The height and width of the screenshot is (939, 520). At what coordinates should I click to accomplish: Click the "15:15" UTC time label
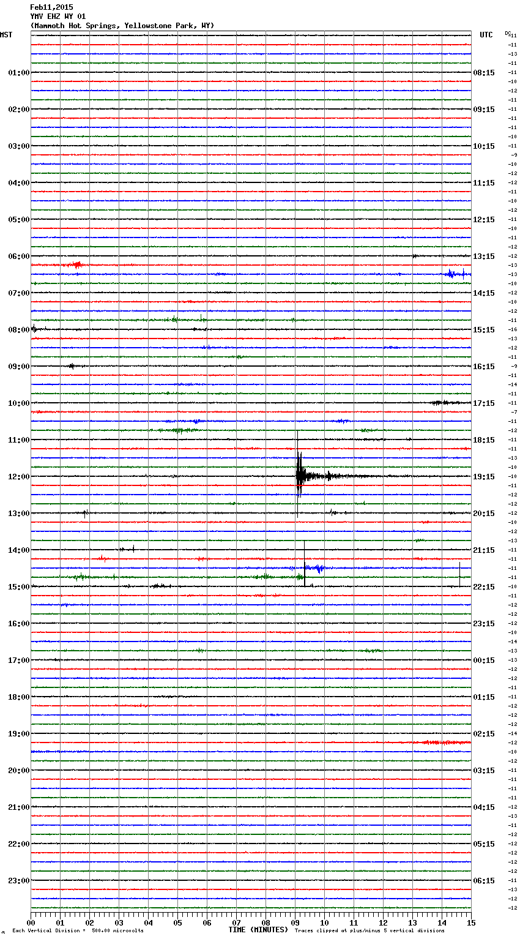[x=484, y=330]
